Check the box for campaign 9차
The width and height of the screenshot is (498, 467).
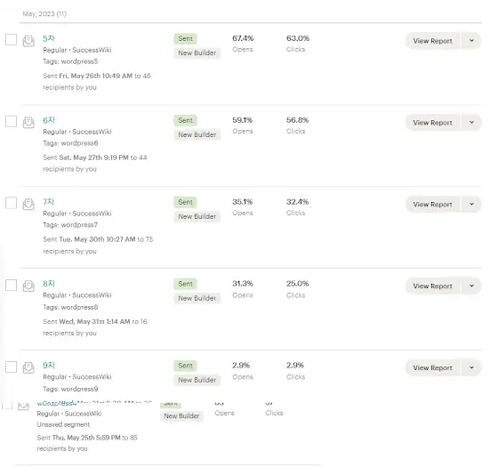(11, 366)
